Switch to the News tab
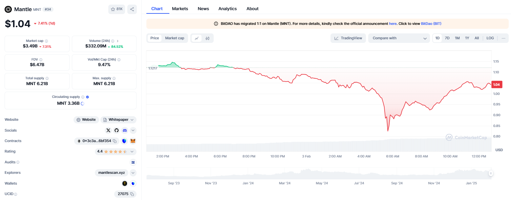 click(203, 9)
